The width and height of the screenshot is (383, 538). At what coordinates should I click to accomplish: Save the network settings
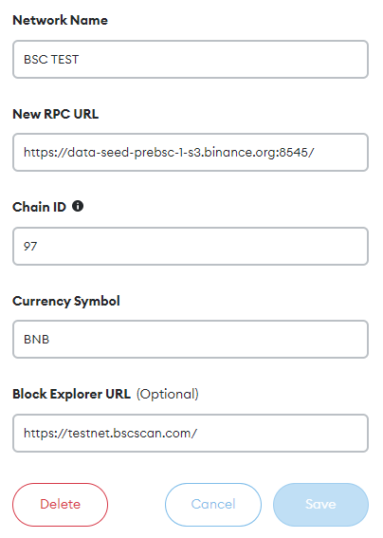[320, 505]
